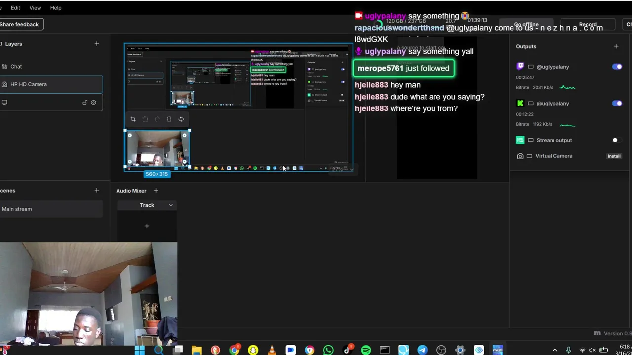Image resolution: width=632 pixels, height=355 pixels.
Task: Install the Virtual Camera
Action: [614, 156]
